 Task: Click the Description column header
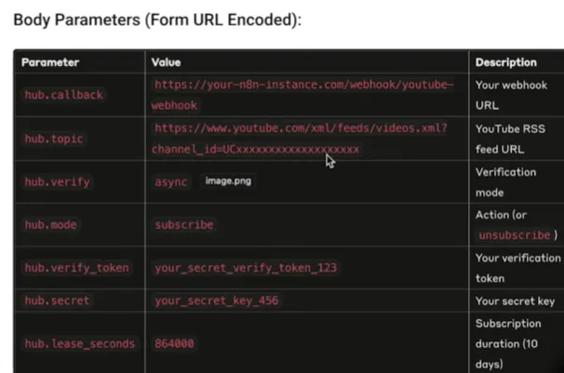coord(505,62)
